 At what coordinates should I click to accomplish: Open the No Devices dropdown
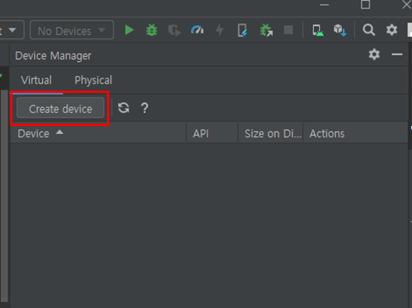point(72,30)
